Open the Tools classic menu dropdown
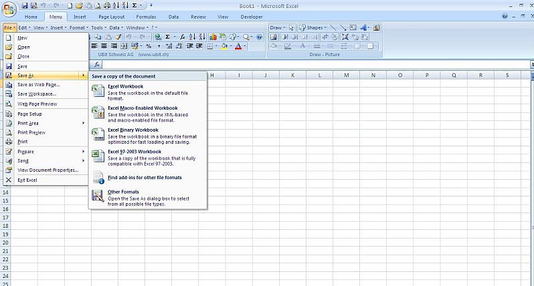This screenshot has height=286, width=534. point(99,27)
